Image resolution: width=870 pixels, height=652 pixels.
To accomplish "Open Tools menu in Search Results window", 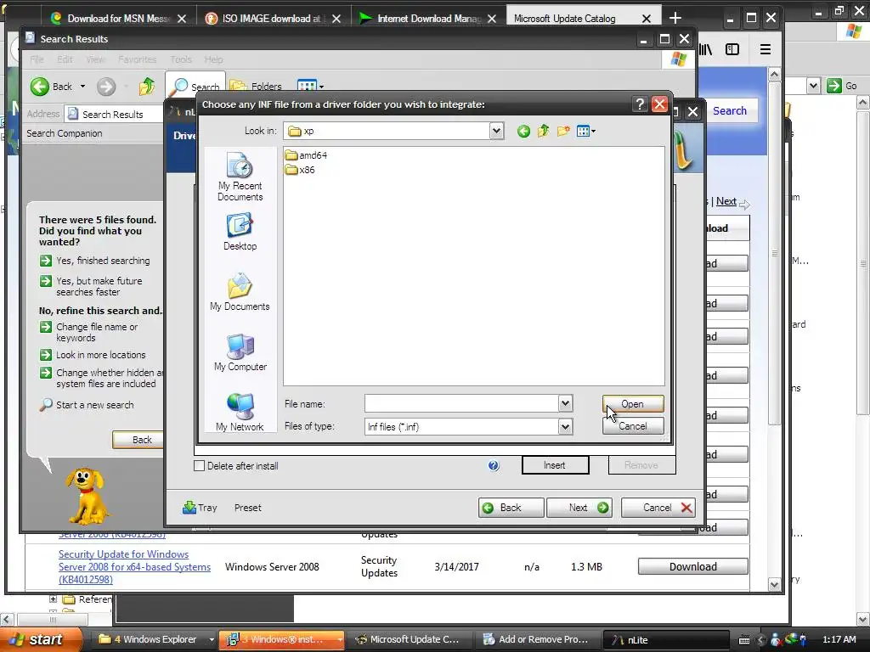I will pyautogui.click(x=181, y=59).
